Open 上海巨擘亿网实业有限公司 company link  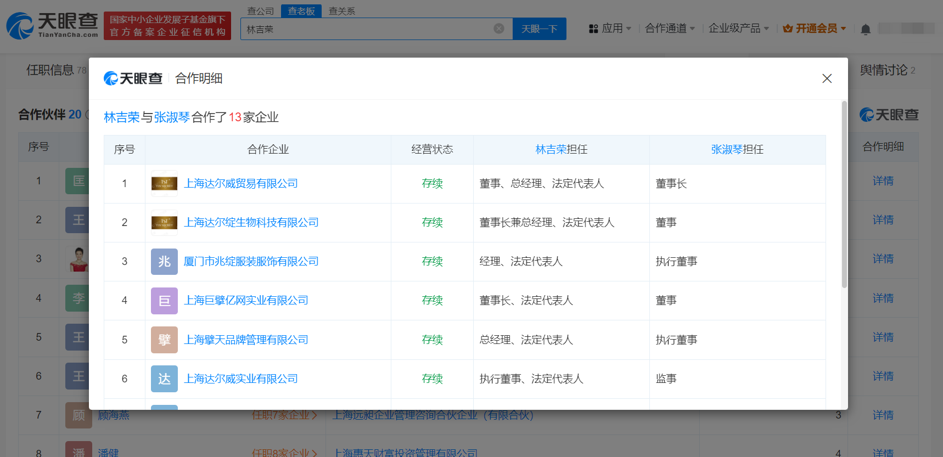click(246, 301)
